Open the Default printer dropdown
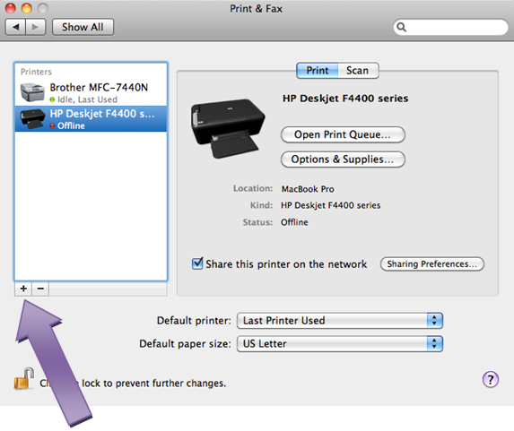Image resolution: width=514 pixels, height=431 pixels. point(340,320)
